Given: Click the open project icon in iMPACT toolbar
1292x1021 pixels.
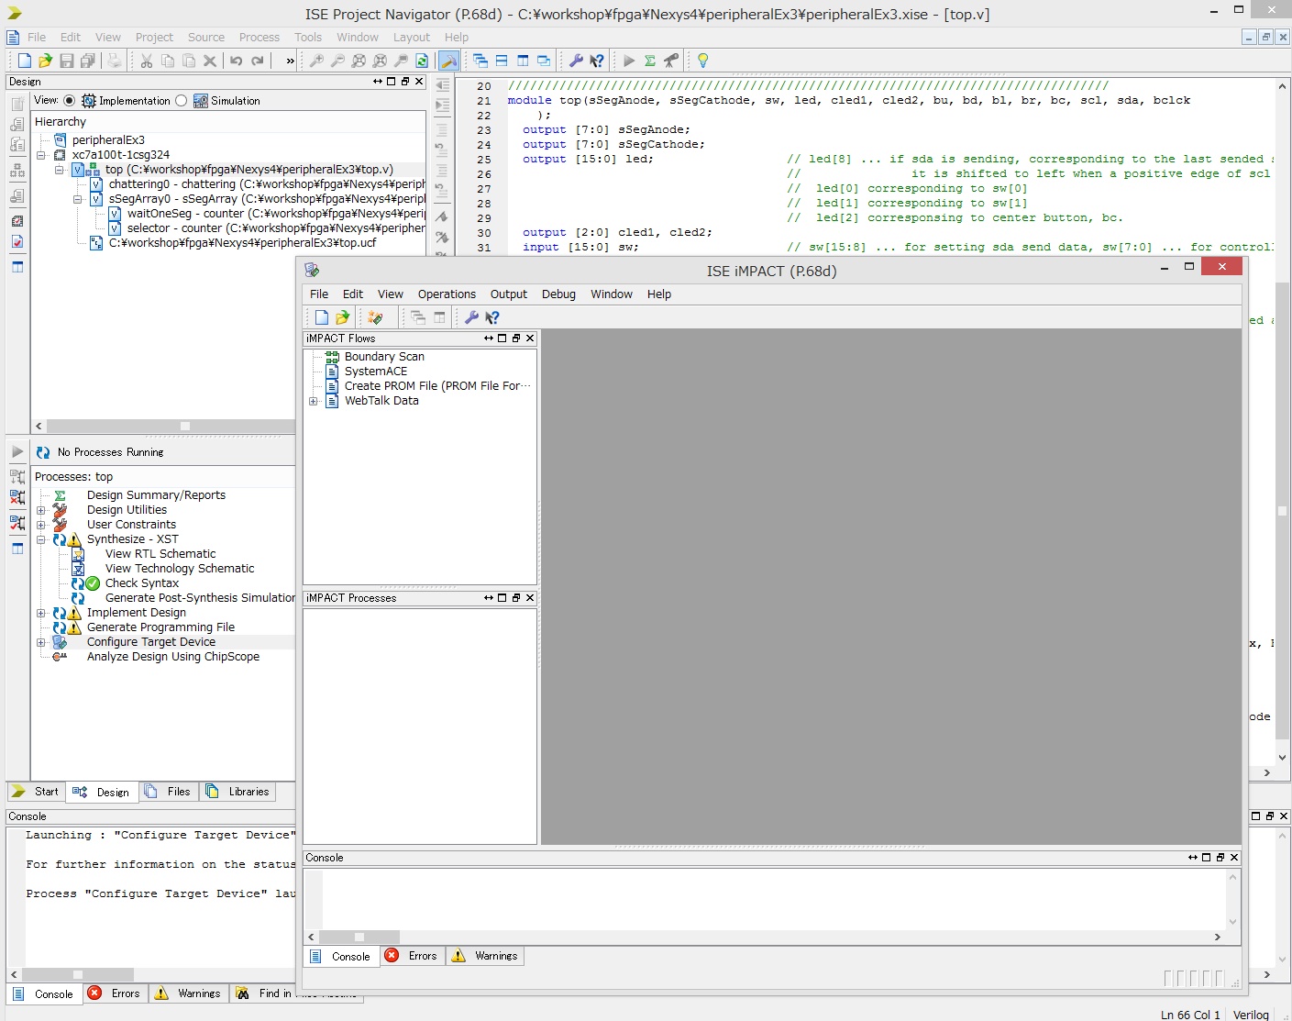Looking at the screenshot, I should 342,317.
